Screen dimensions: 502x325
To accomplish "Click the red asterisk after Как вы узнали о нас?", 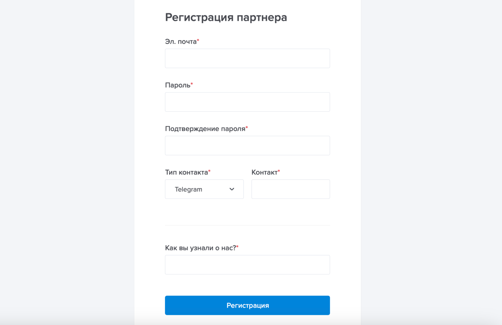I will [237, 247].
